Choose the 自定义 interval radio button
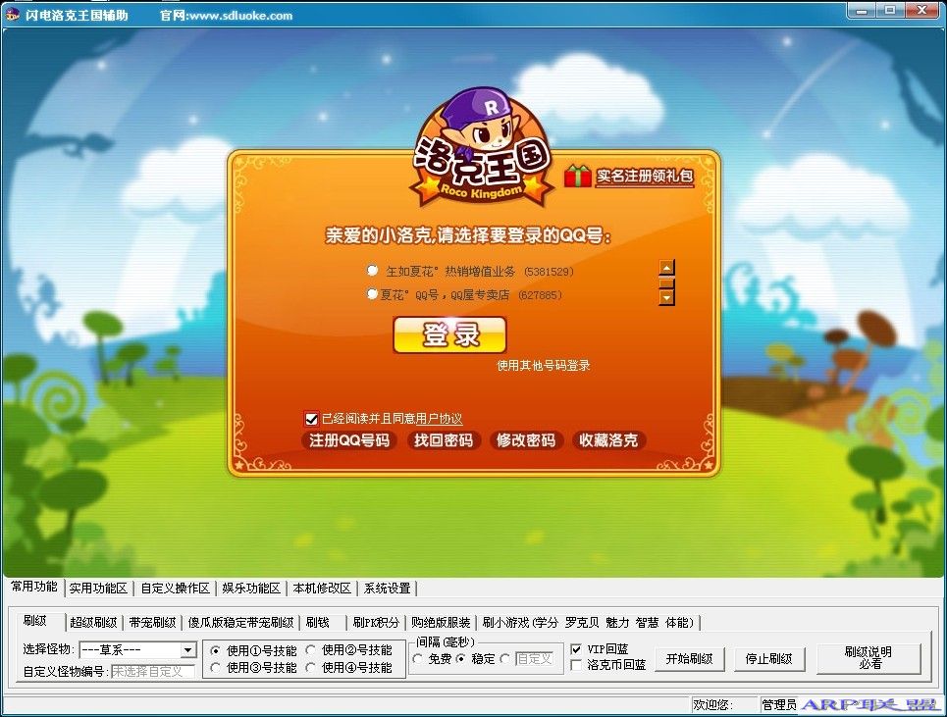The height and width of the screenshot is (717, 947). [x=505, y=659]
